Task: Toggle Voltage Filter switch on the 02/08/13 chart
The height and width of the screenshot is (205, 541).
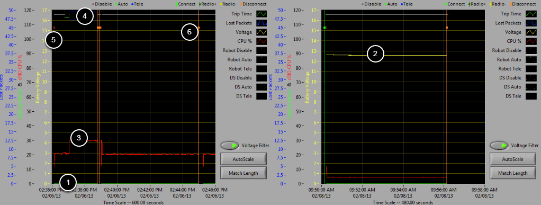Action: (x=499, y=146)
